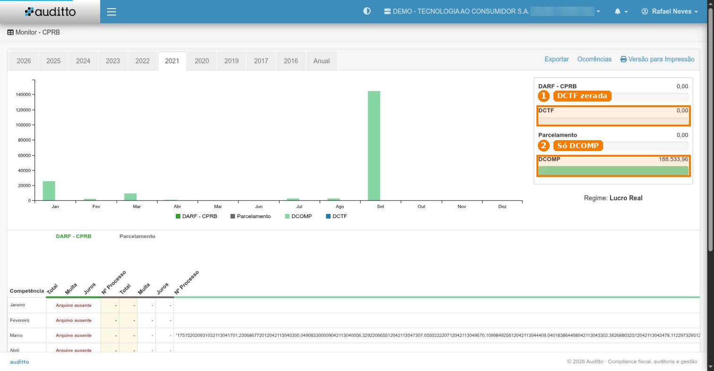This screenshot has width=714, height=371.
Task: Click the Competência column header
Action: 27,291
